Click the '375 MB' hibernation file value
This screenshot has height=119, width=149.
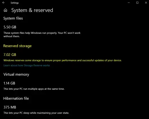point(10,107)
